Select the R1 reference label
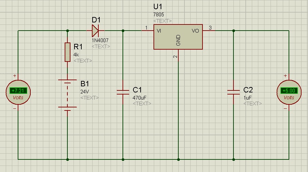 (78, 47)
